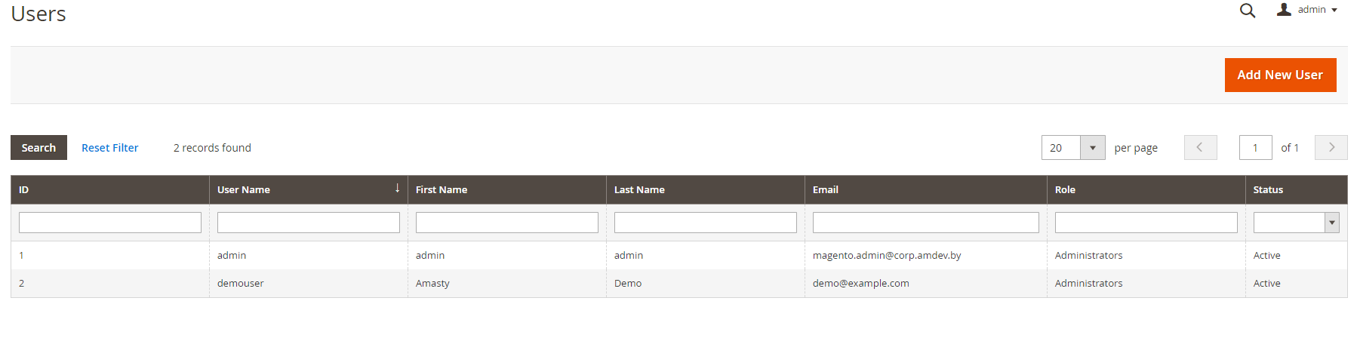
Task: Focus the User Name filter field
Action: pyautogui.click(x=309, y=223)
